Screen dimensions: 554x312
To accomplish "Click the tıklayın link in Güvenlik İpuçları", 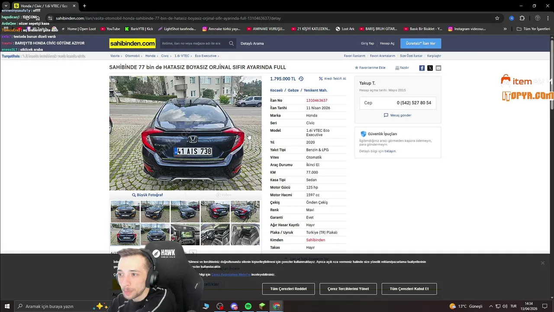I will pos(390,151).
